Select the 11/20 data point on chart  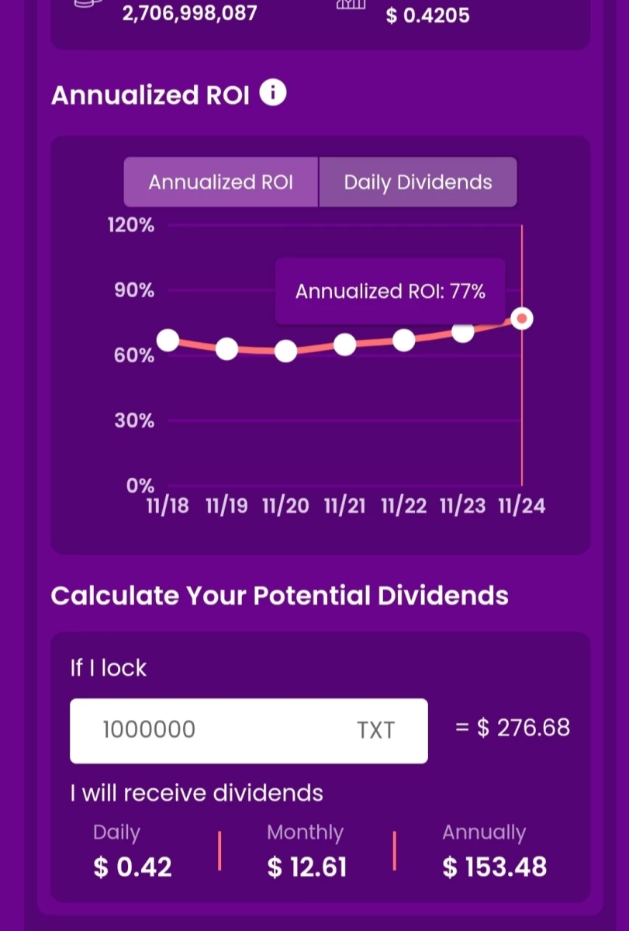(285, 351)
